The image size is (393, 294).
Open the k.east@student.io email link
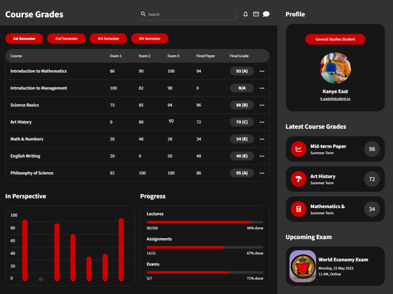point(335,99)
